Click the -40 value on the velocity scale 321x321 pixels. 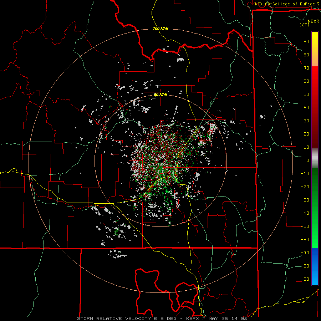coord(305,213)
